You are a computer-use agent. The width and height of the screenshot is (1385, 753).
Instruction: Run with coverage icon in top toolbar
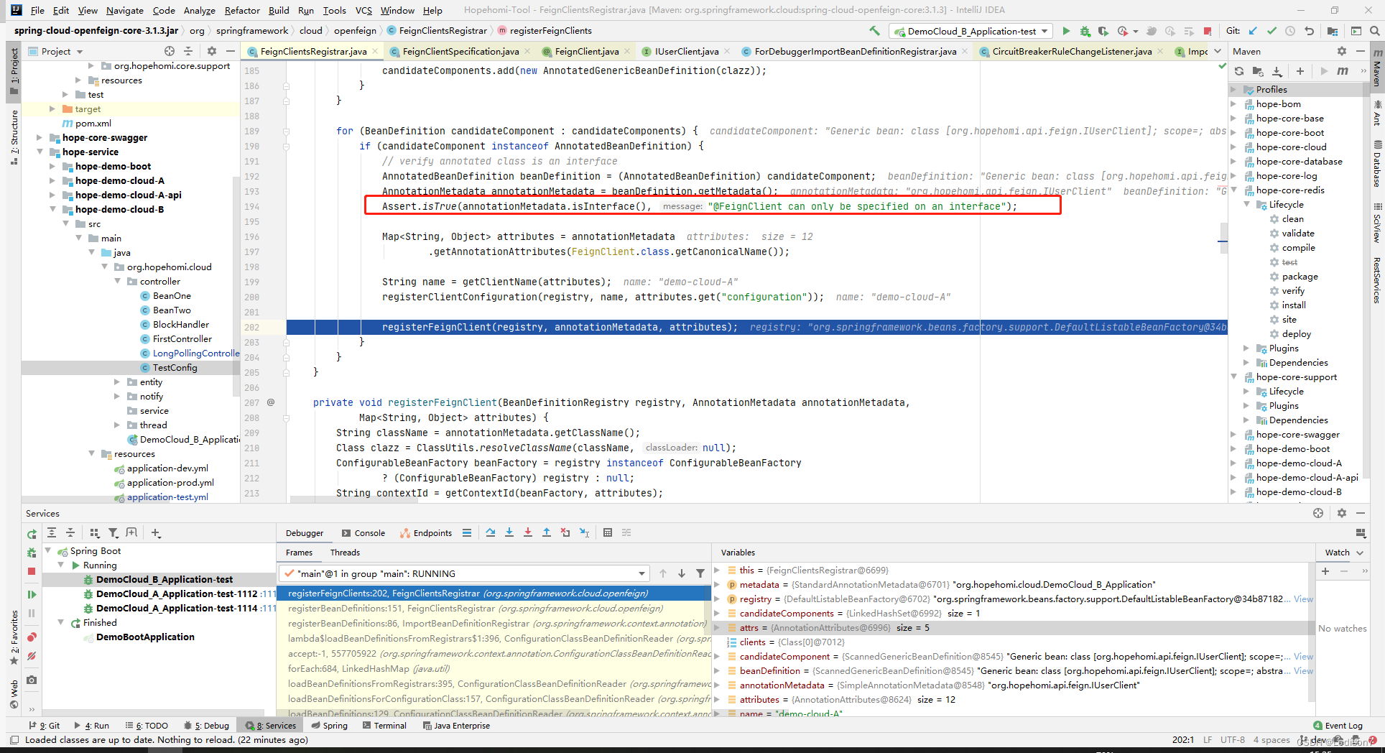click(x=1103, y=31)
